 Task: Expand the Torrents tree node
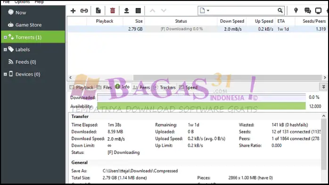tap(5, 37)
